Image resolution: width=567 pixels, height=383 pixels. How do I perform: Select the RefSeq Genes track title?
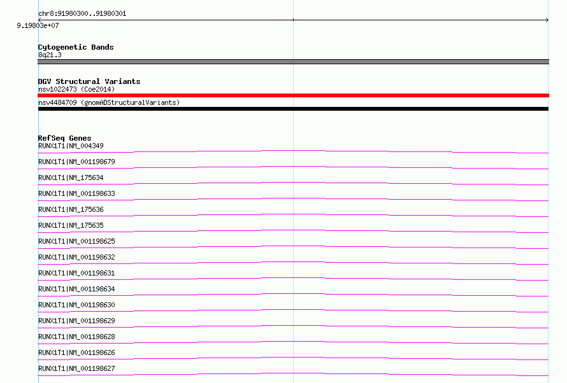click(x=64, y=138)
